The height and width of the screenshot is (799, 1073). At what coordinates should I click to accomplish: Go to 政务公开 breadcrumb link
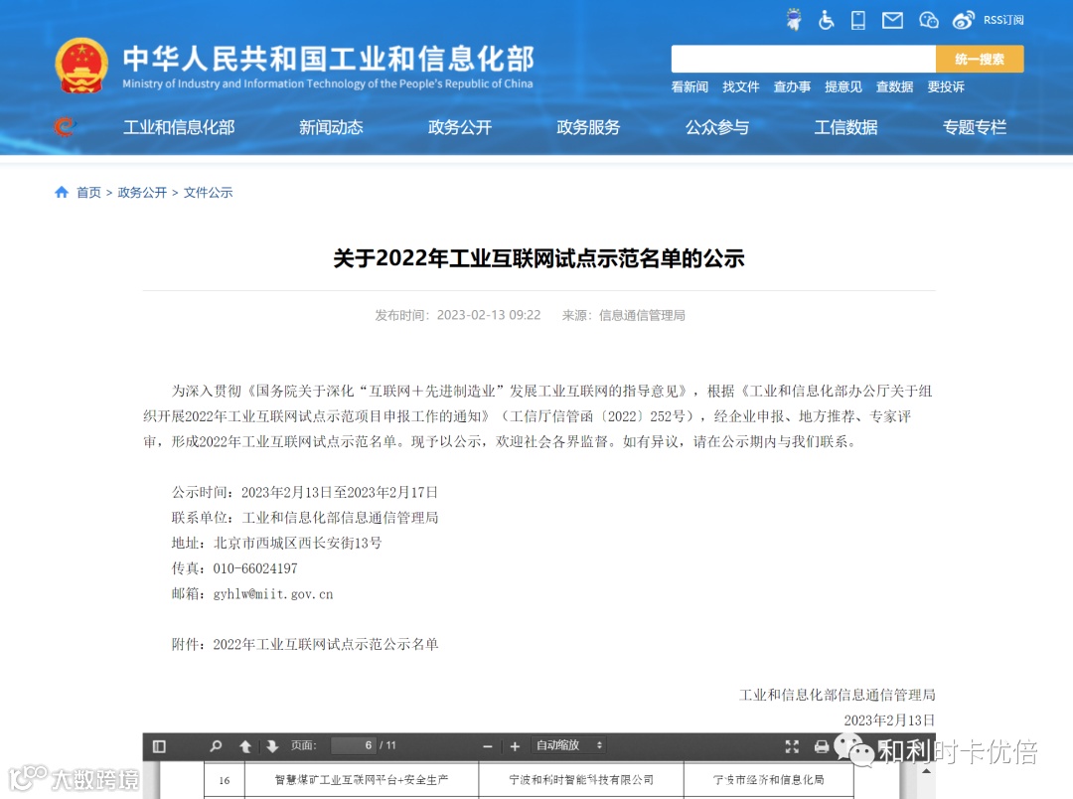142,193
